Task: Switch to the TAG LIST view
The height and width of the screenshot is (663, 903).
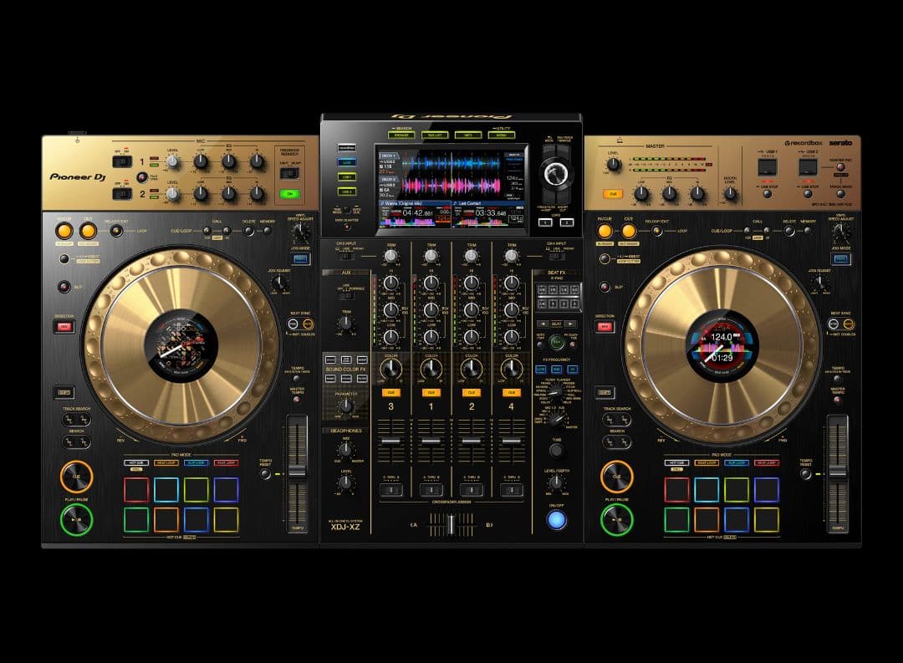Action: click(x=436, y=135)
